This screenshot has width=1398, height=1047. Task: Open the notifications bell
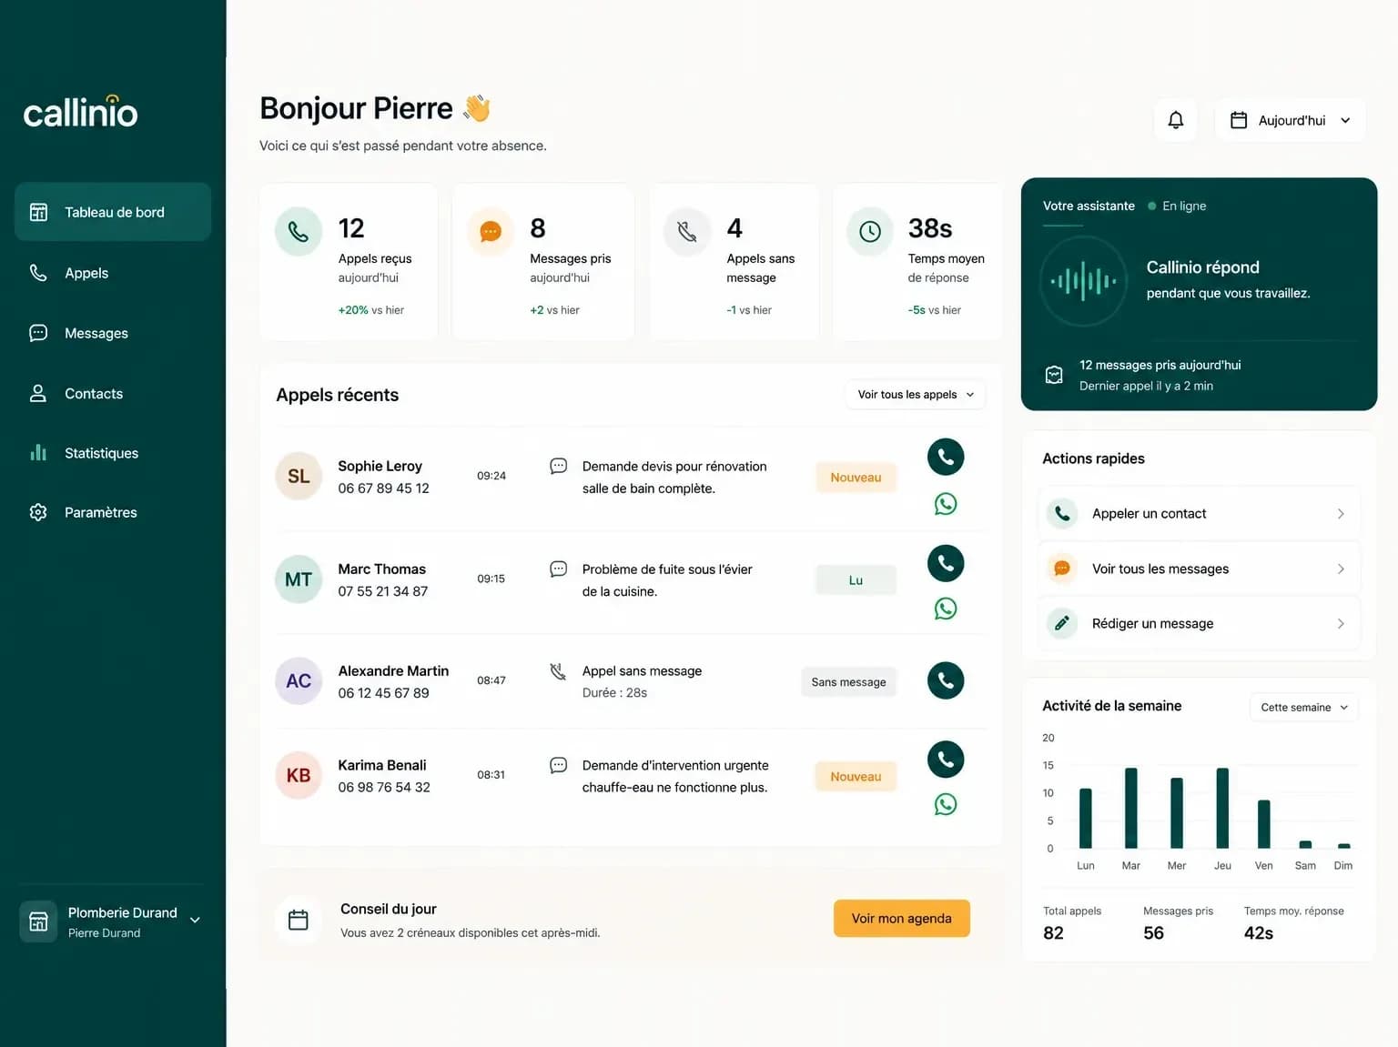point(1175,120)
